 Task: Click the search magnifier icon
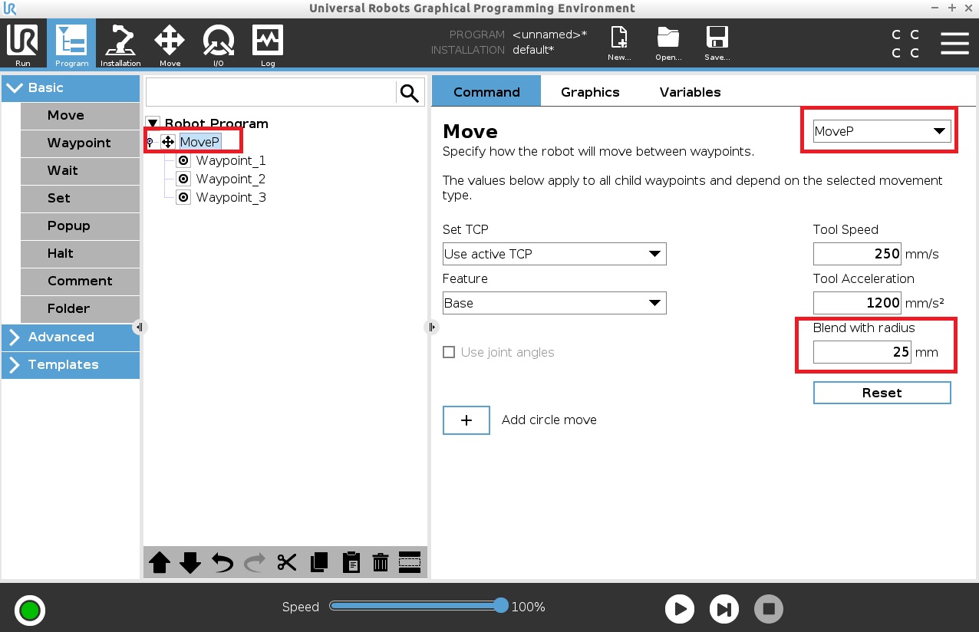pyautogui.click(x=410, y=94)
